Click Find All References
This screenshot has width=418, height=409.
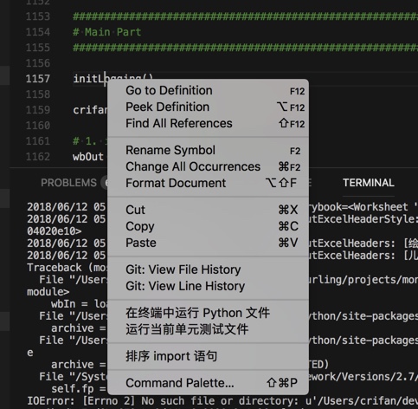tap(208, 124)
